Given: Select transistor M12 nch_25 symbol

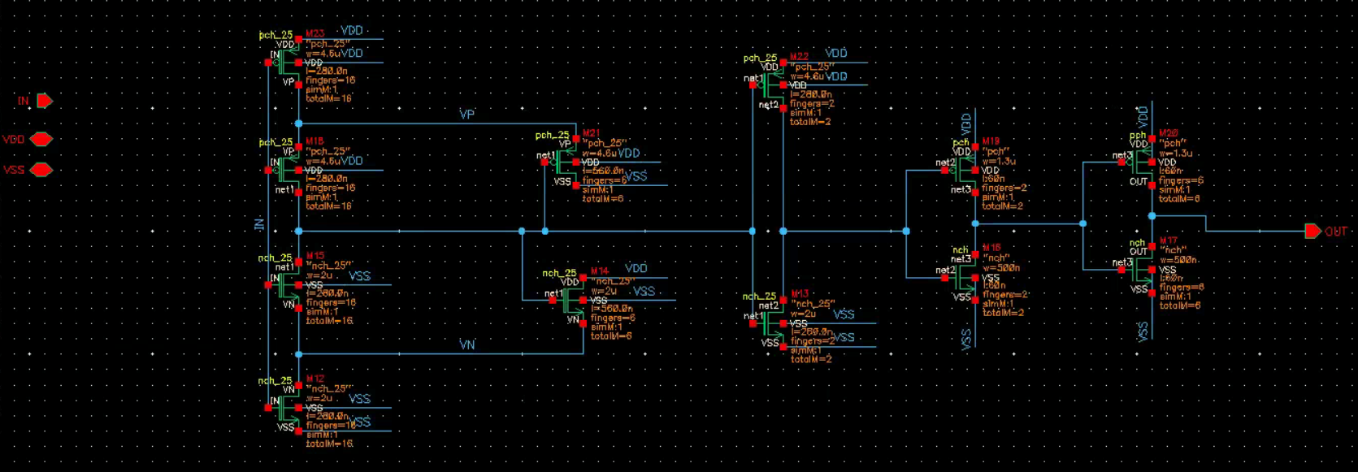Looking at the screenshot, I should point(286,408).
